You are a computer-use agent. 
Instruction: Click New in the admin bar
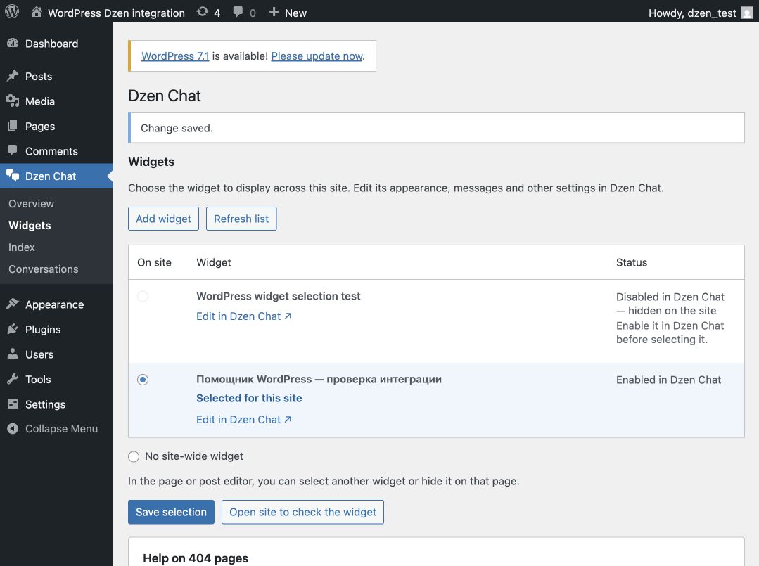[295, 13]
